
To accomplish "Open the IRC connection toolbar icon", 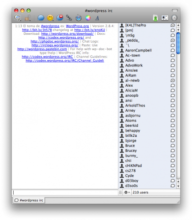I will tap(18, 18).
